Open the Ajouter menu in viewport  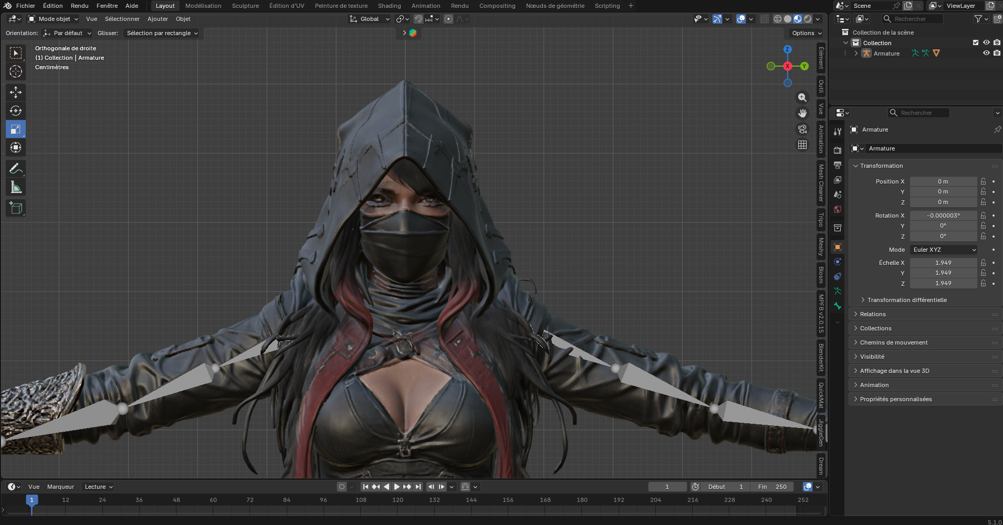158,19
